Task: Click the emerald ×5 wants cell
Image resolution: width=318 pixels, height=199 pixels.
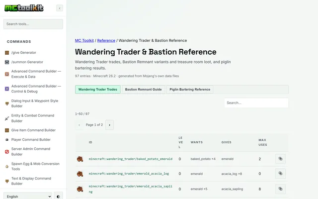Action: (199, 189)
